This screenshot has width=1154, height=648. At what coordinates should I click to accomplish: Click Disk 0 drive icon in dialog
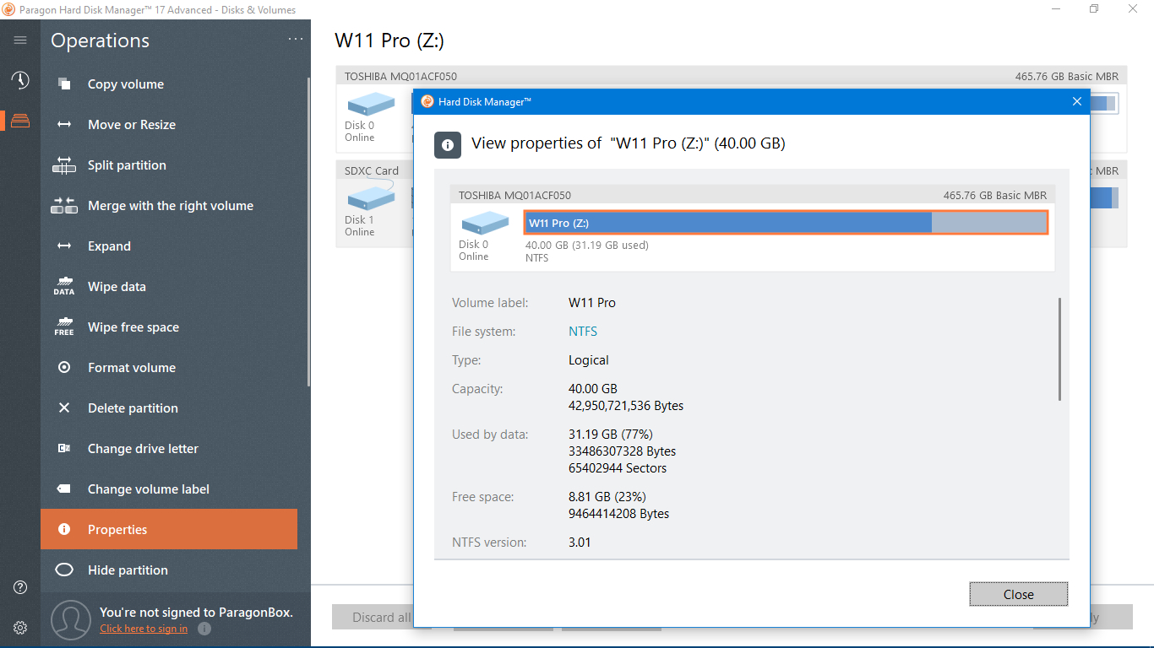tap(485, 224)
